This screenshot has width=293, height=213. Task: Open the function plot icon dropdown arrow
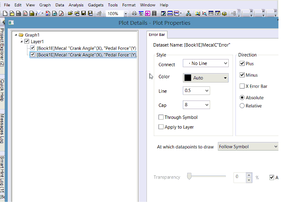pos(42,13)
